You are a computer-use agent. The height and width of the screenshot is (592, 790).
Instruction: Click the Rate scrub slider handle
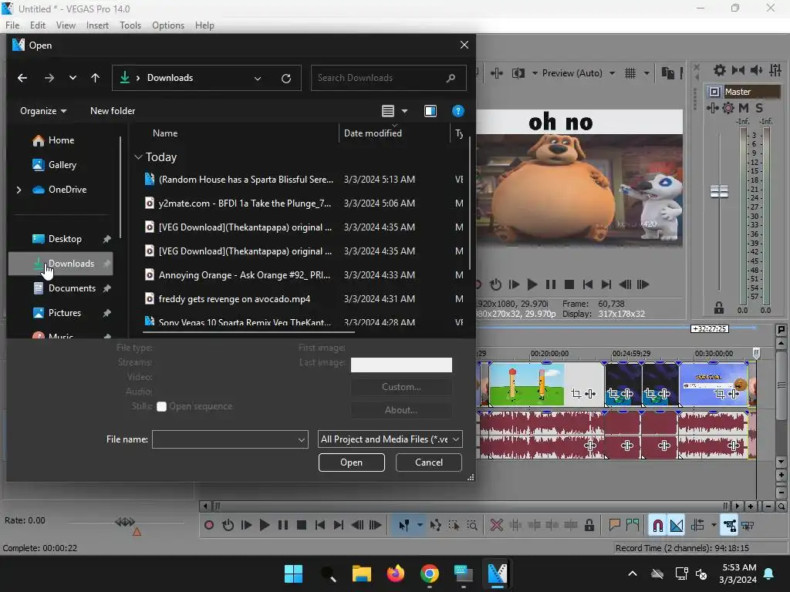(124, 522)
